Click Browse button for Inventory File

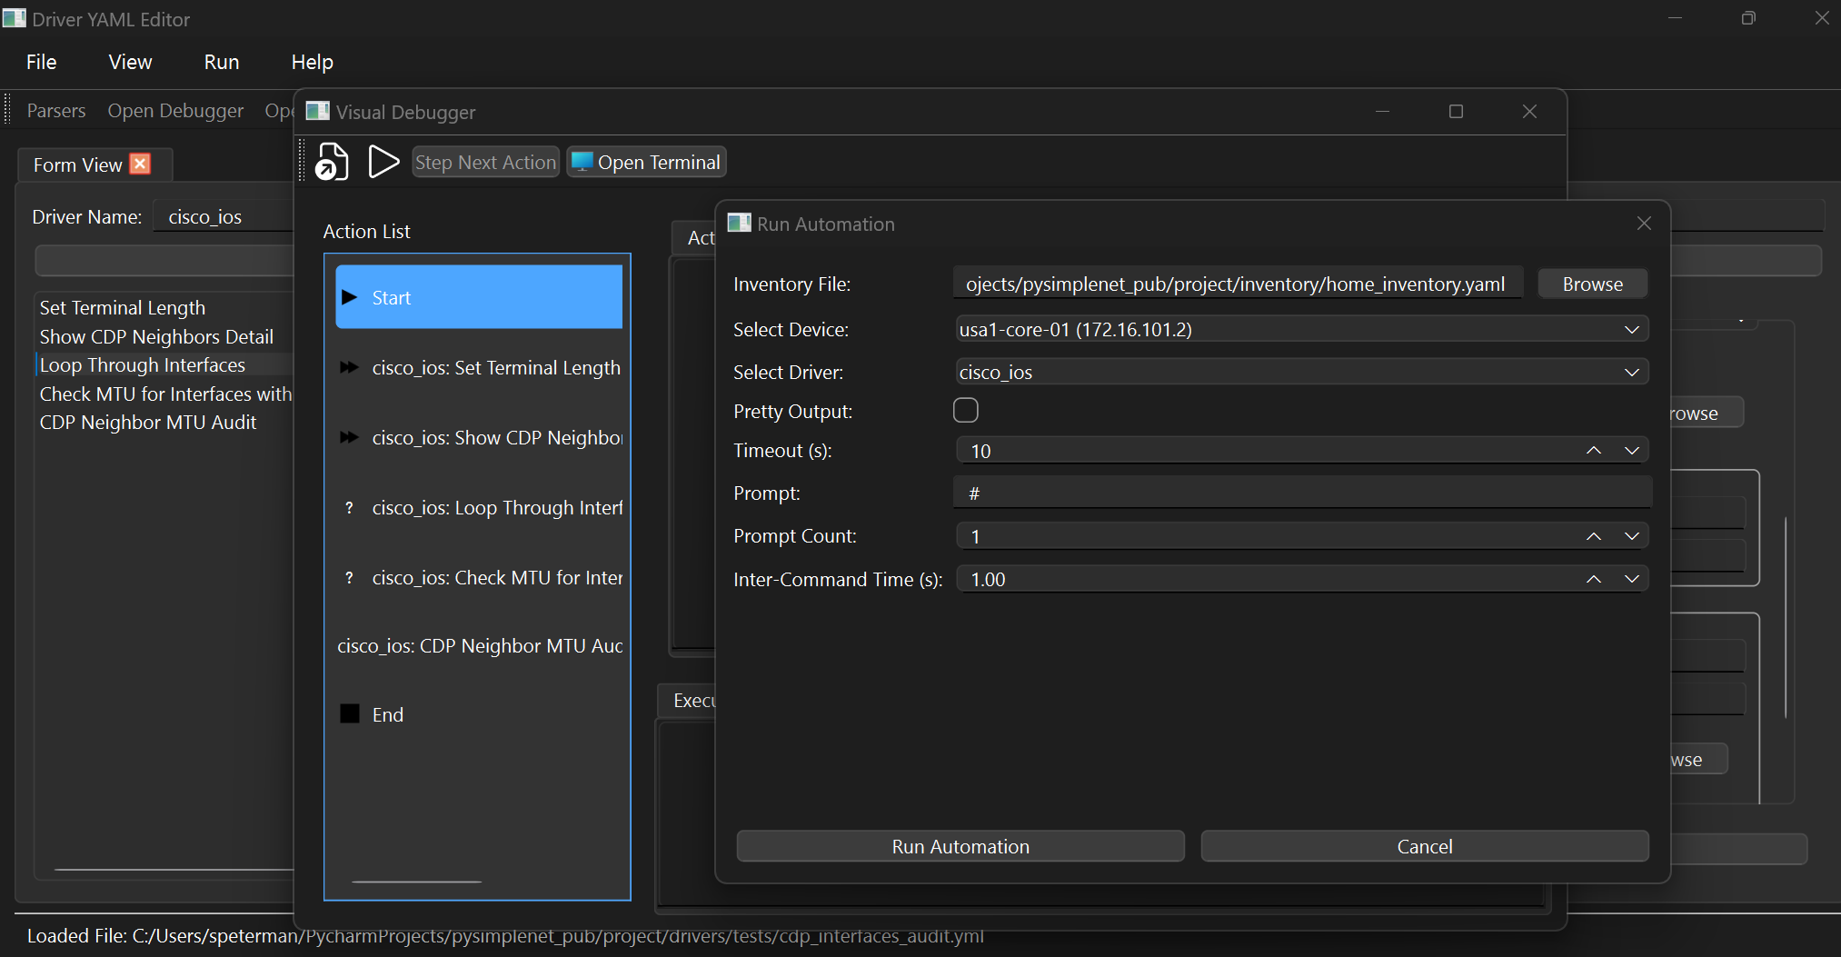coord(1592,284)
